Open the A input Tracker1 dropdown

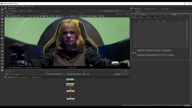pos(58,11)
